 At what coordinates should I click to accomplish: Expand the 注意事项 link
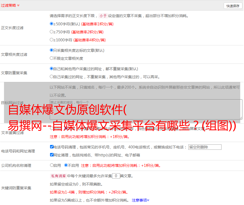click(x=140, y=200)
